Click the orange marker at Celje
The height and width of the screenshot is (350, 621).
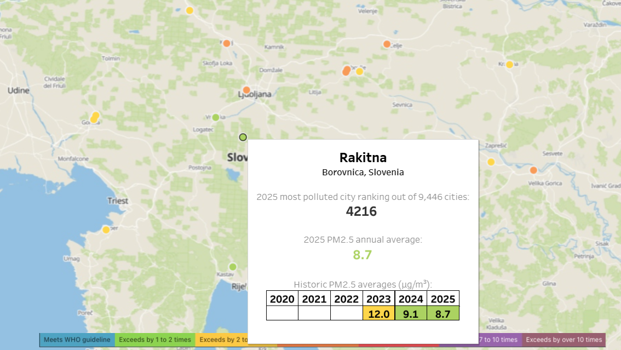point(387,44)
